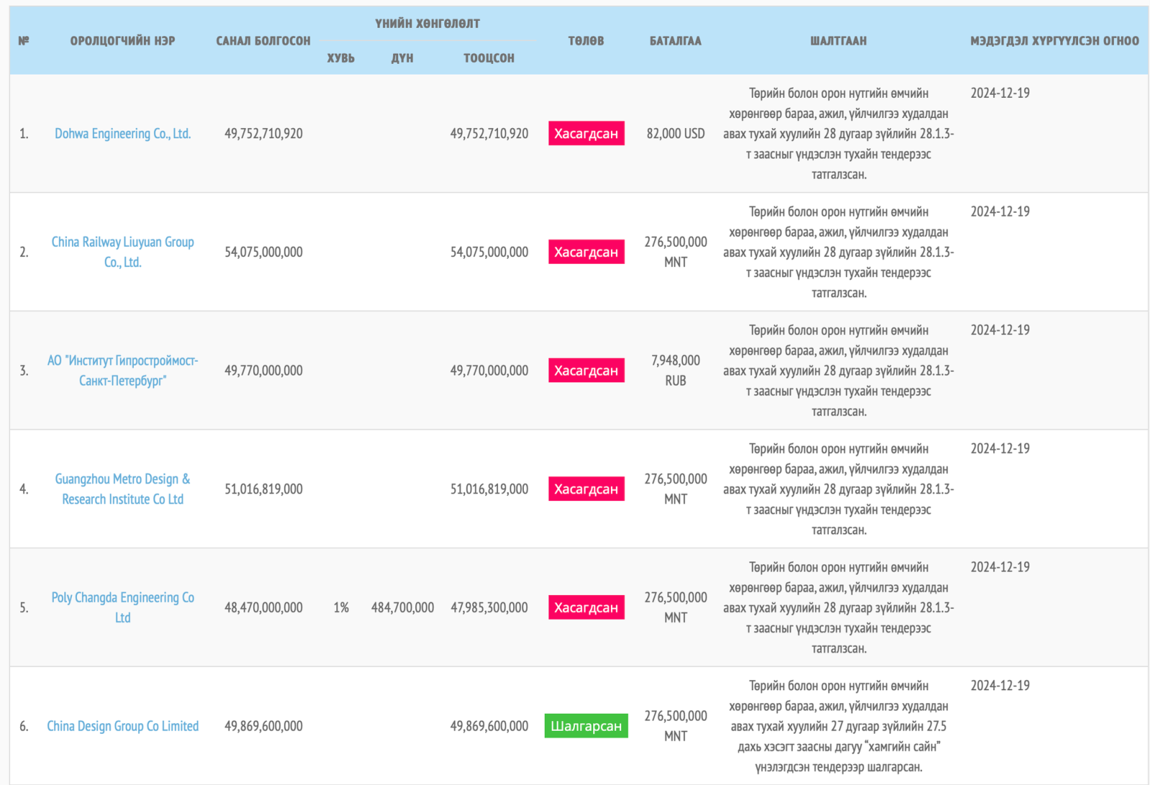Click the Төлөв column header

[x=586, y=41]
